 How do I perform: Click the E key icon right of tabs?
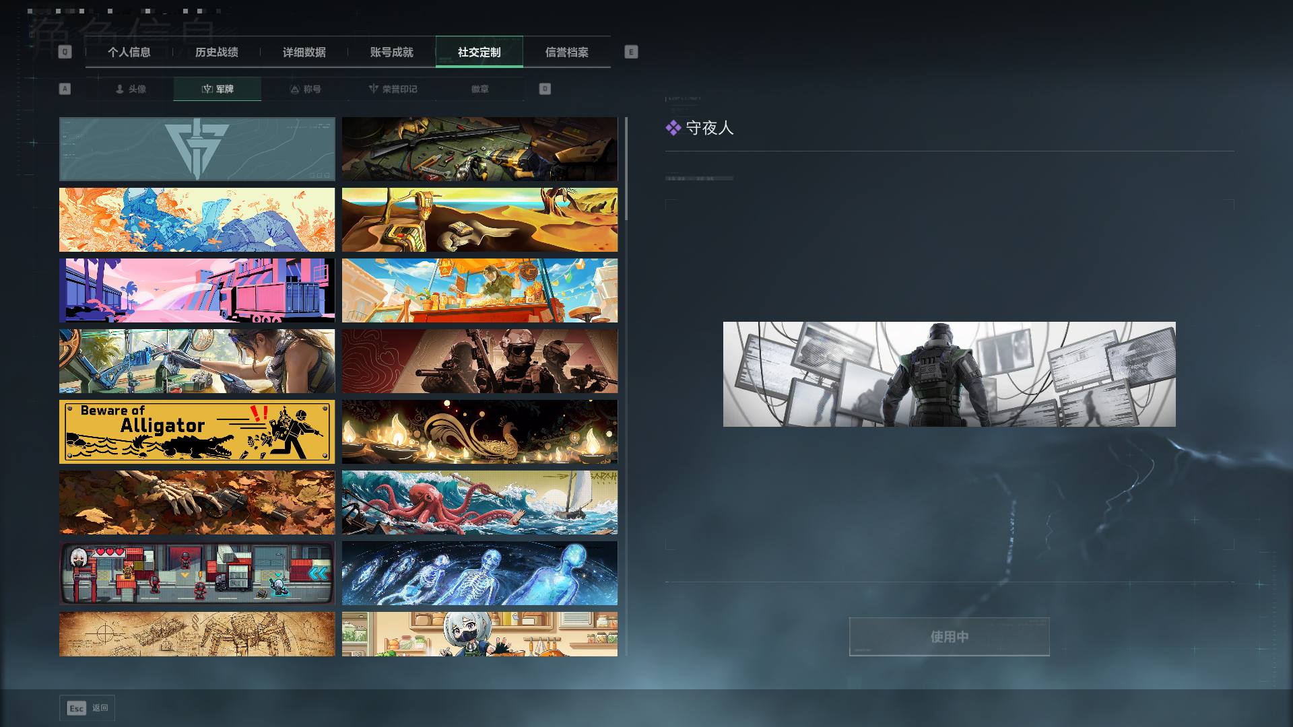pos(631,52)
